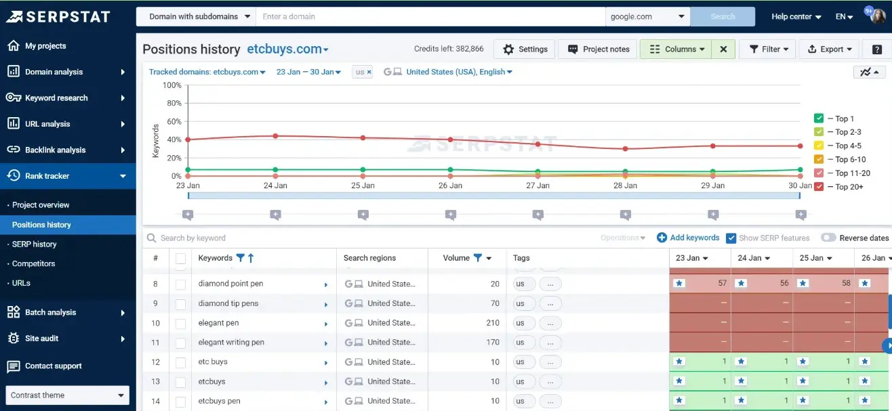Click red Top 20+ data point at 24 Jan

pyautogui.click(x=275, y=136)
